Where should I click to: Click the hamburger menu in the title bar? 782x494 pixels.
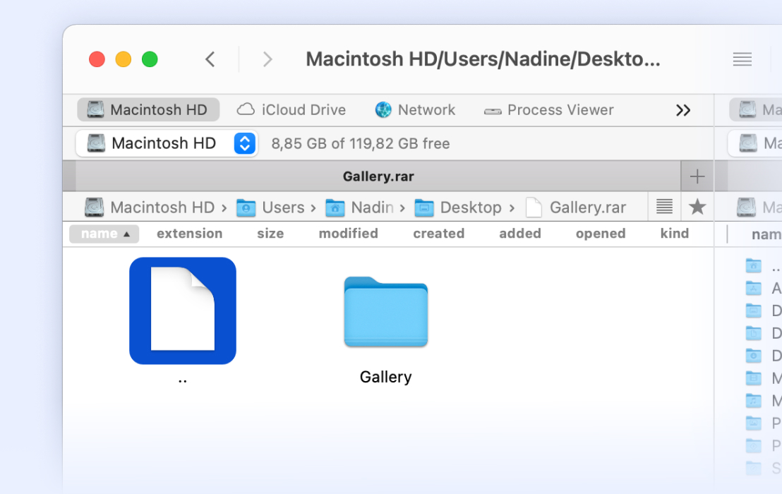point(742,59)
